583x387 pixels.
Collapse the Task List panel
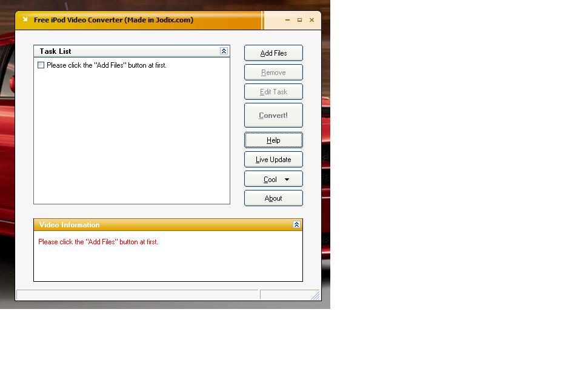(x=224, y=51)
